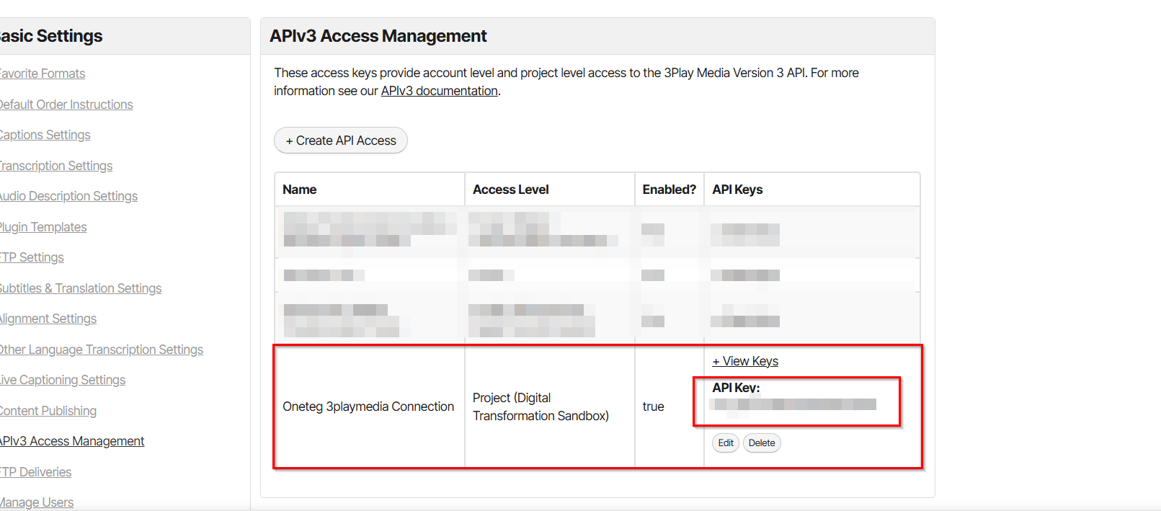1161x511 pixels.
Task: Select Plugin Templates in sidebar
Action: click(43, 227)
